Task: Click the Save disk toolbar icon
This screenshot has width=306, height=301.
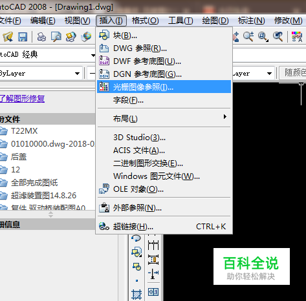Action: tap(23, 37)
